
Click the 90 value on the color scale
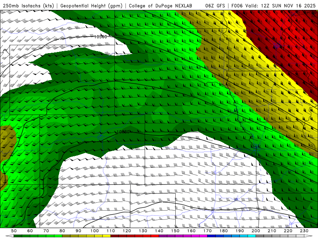tap(78, 231)
